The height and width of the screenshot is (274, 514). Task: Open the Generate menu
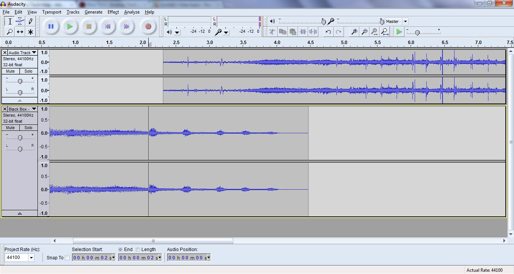pos(93,12)
